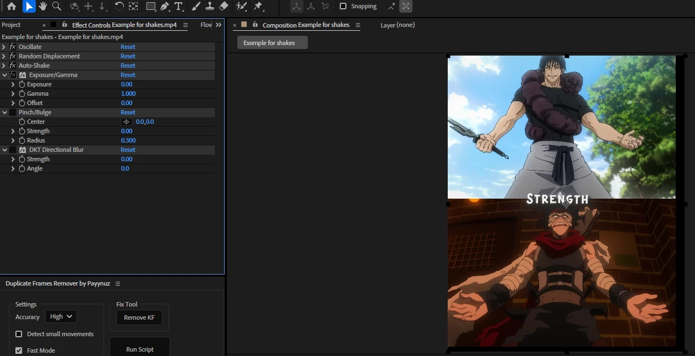Open Duplicate Frames Remover panel menu
Screen dimensions: 695x356
tap(118, 283)
